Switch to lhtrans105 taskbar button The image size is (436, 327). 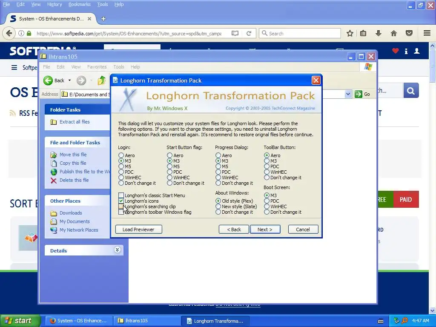point(147,321)
